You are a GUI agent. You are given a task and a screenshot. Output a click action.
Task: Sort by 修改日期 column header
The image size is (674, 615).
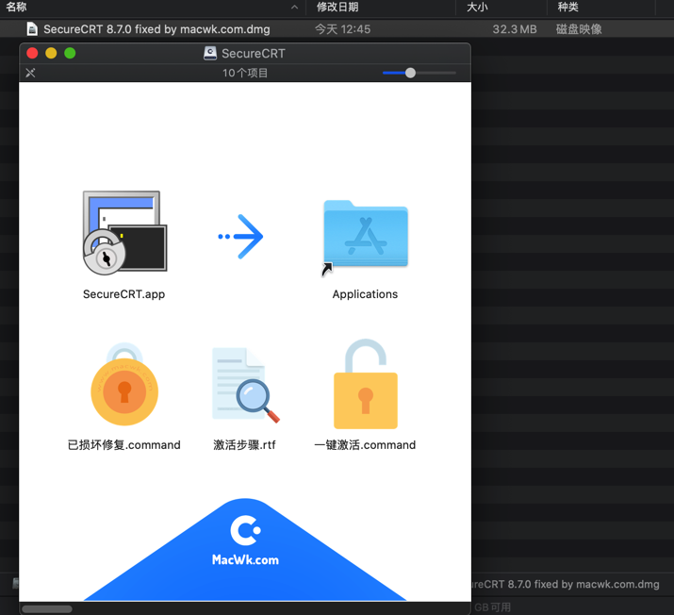click(337, 7)
